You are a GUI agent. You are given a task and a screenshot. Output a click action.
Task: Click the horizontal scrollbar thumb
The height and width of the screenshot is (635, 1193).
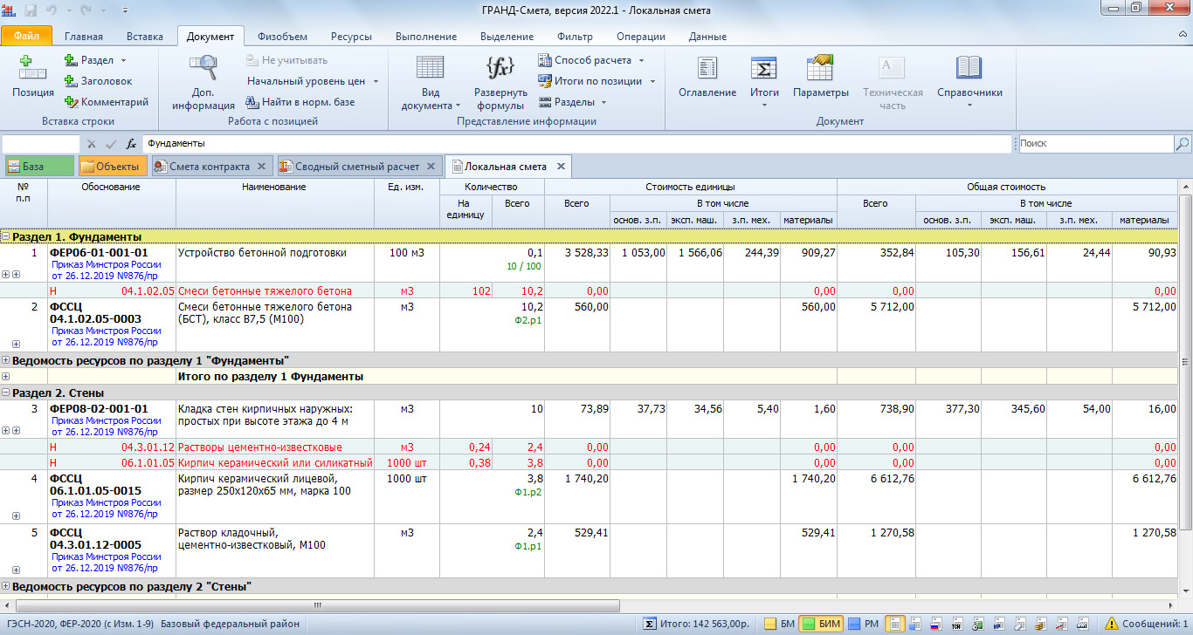pyautogui.click(x=317, y=604)
